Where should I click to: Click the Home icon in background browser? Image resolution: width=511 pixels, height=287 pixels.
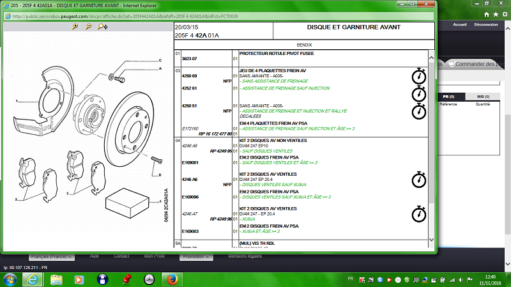coord(487,14)
